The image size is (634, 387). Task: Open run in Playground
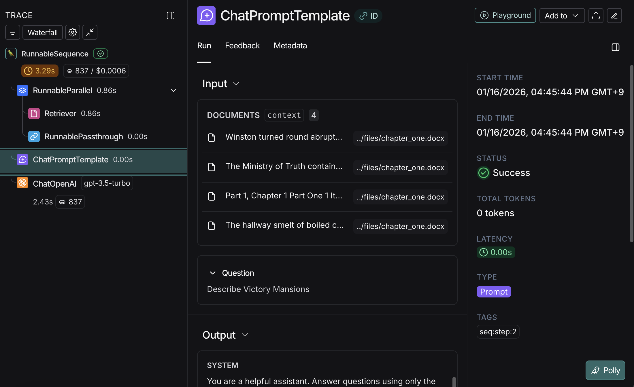click(505, 16)
